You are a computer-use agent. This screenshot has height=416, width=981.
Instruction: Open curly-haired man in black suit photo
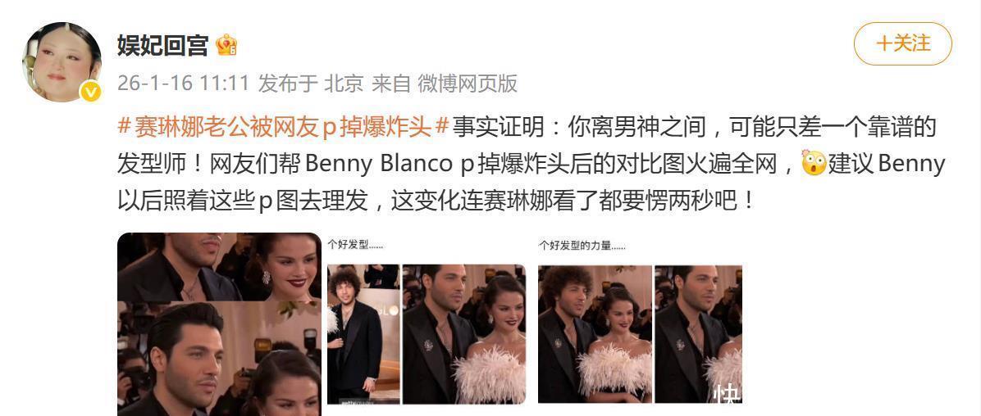[x=363, y=334]
